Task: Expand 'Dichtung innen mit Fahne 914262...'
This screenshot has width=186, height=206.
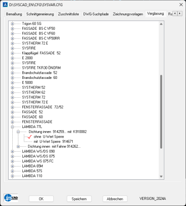Action: pos(18,146)
